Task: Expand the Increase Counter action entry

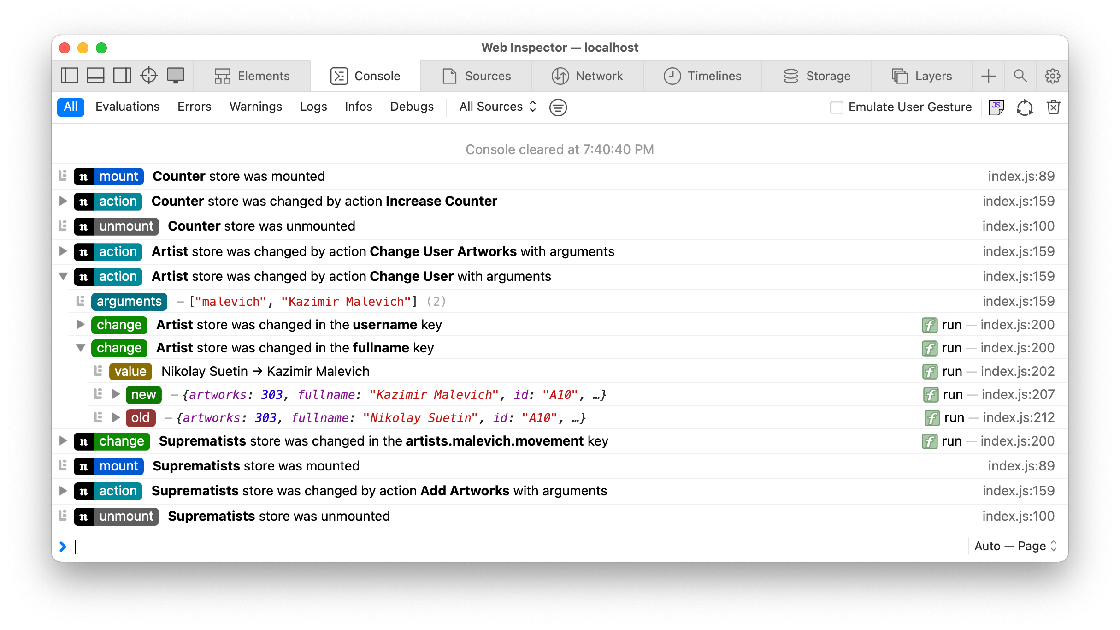Action: (63, 201)
